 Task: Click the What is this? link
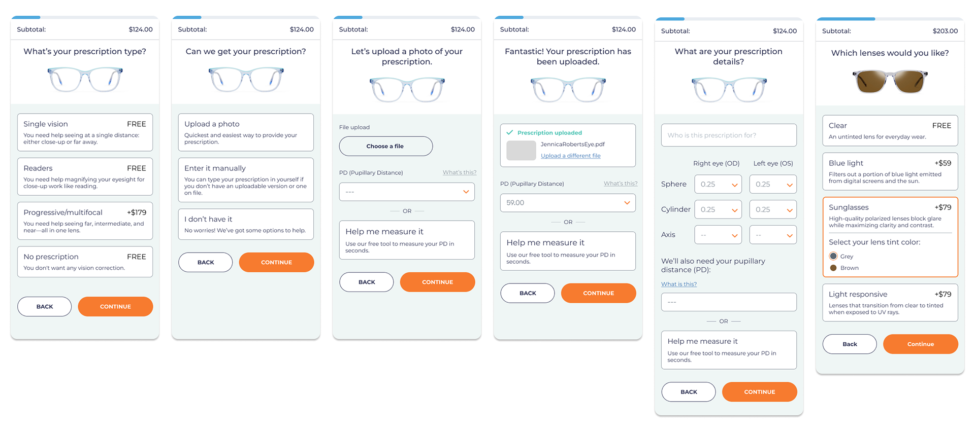coord(679,284)
